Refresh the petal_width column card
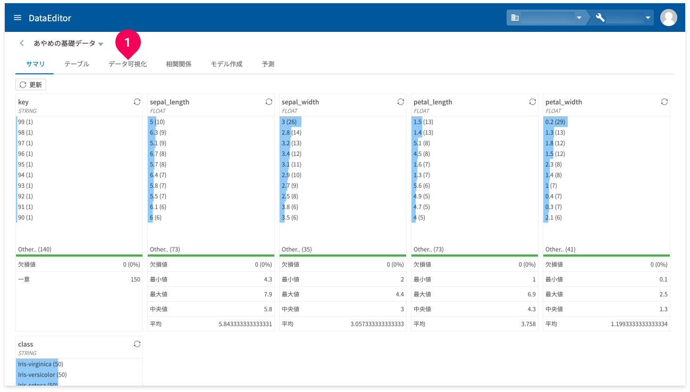This screenshot has height=392, width=690. tap(664, 101)
